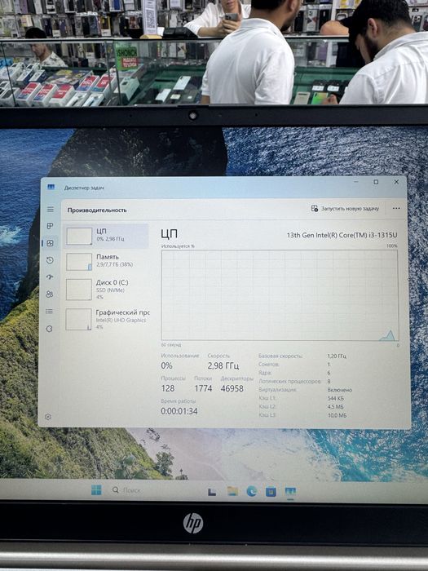
Task: Click 'Запустить новую задачу' button
Action: (x=345, y=209)
